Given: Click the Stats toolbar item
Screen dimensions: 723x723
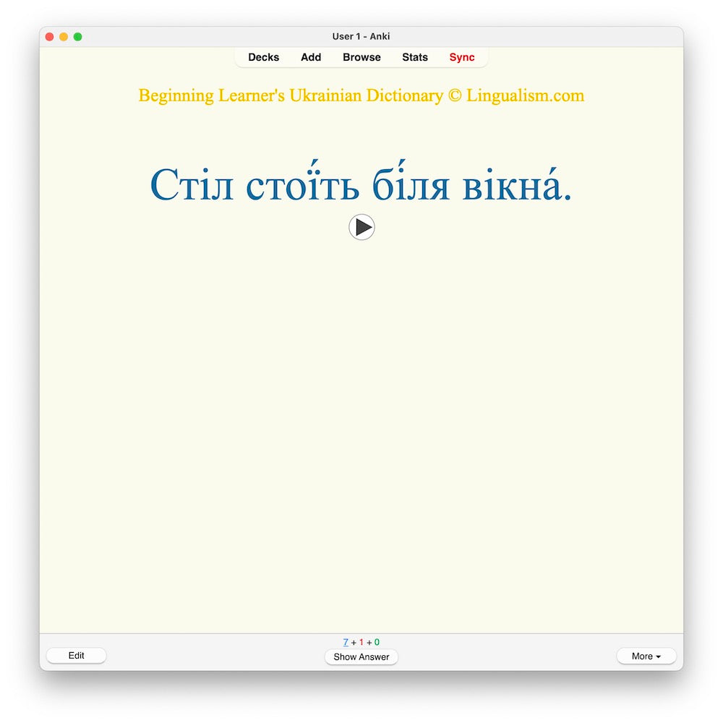Looking at the screenshot, I should pyautogui.click(x=414, y=57).
